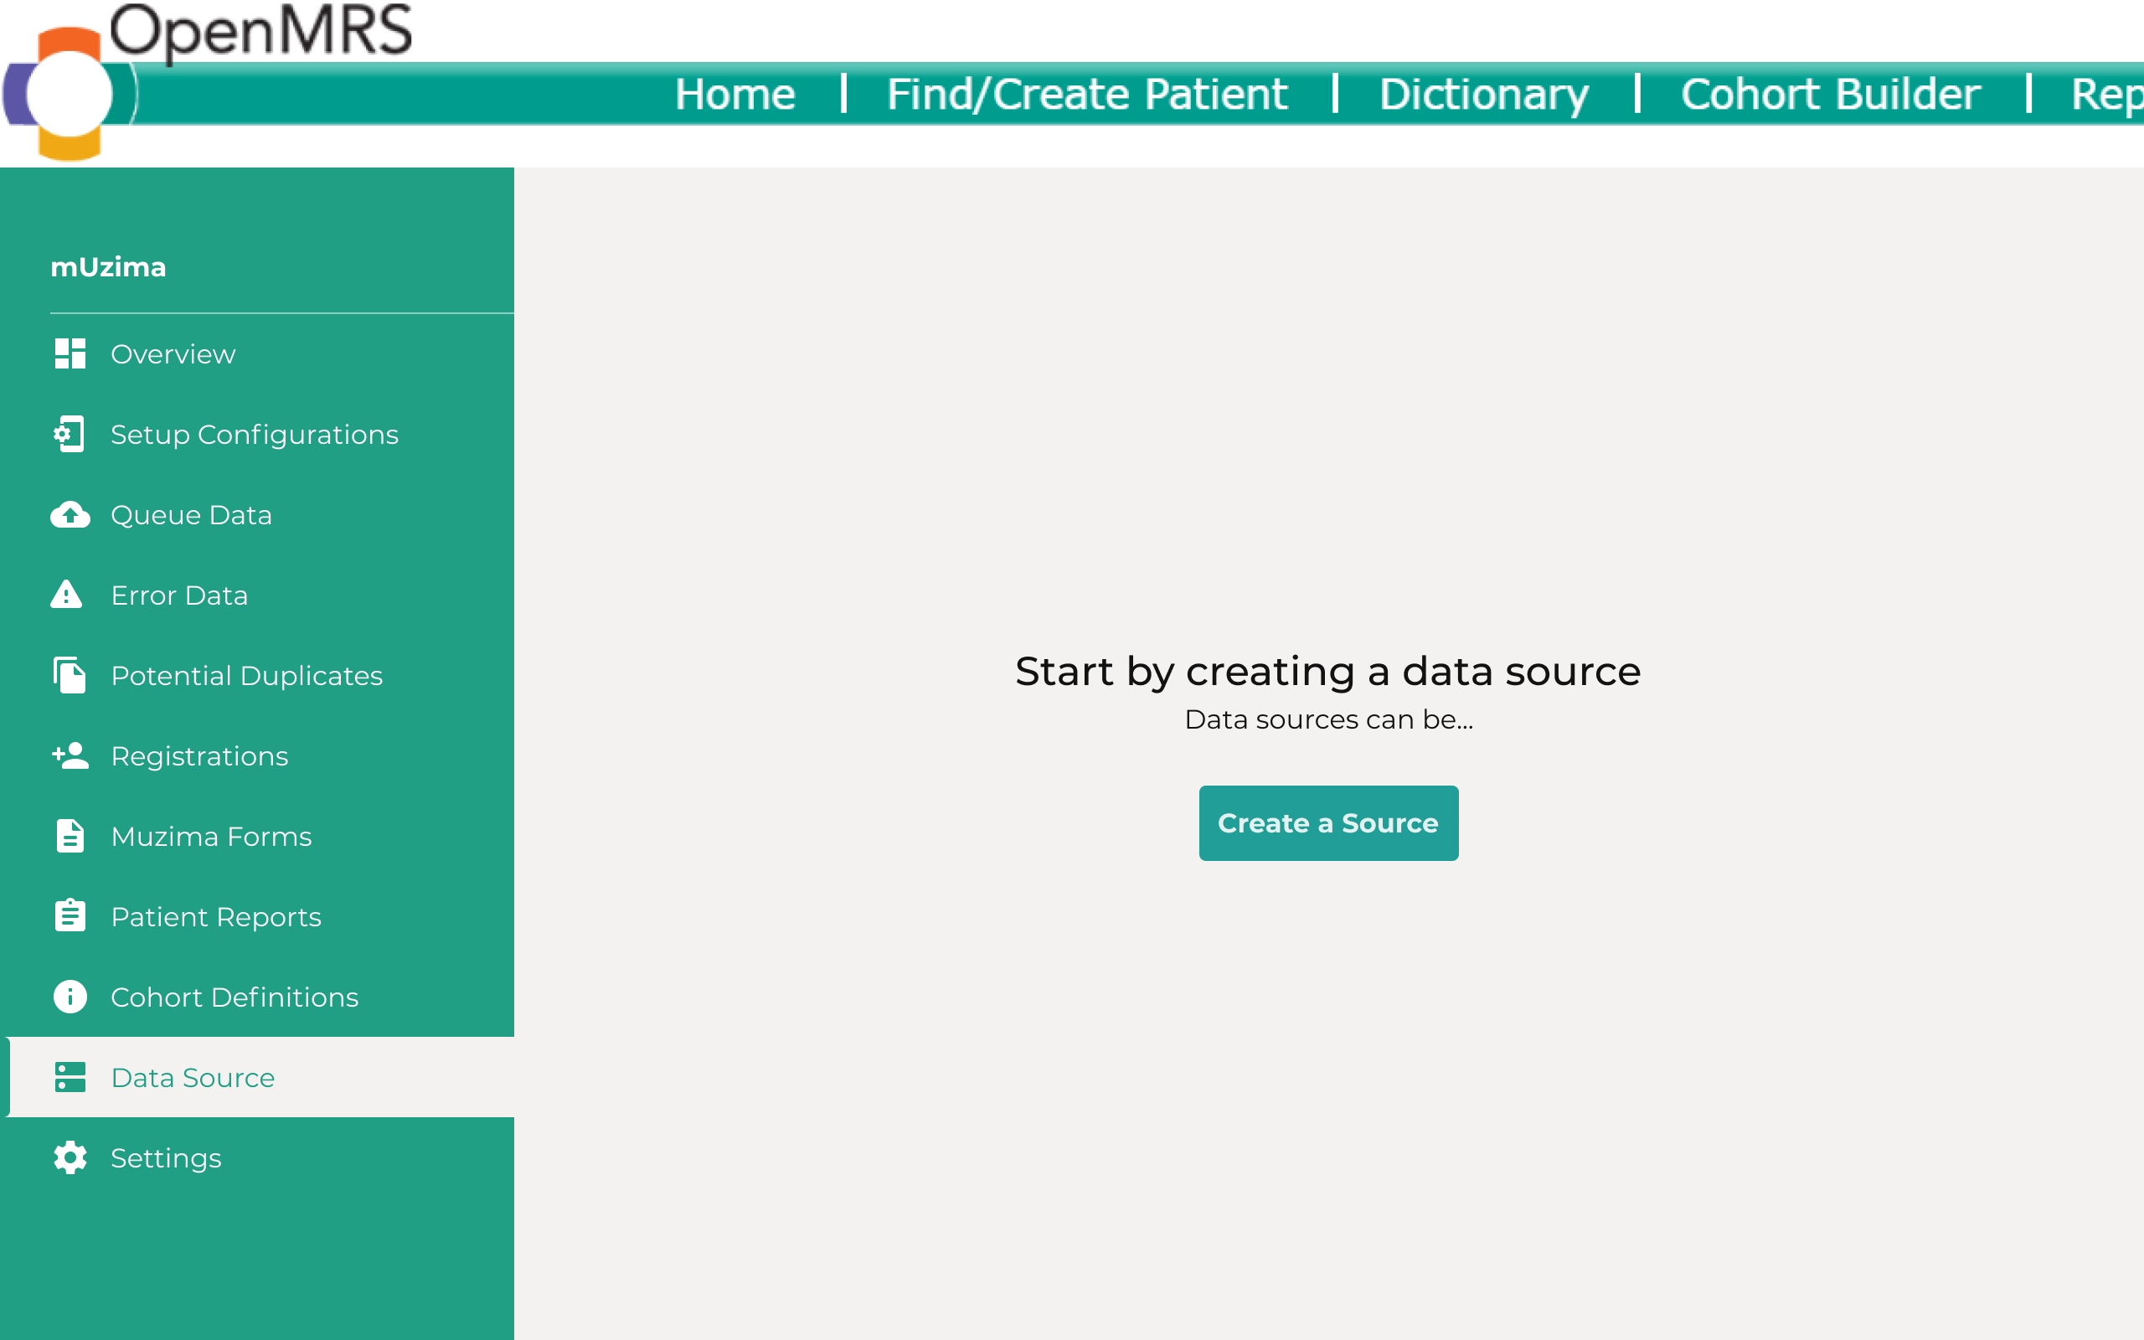This screenshot has width=2144, height=1340.
Task: Click the Data Source server icon
Action: coord(70,1077)
